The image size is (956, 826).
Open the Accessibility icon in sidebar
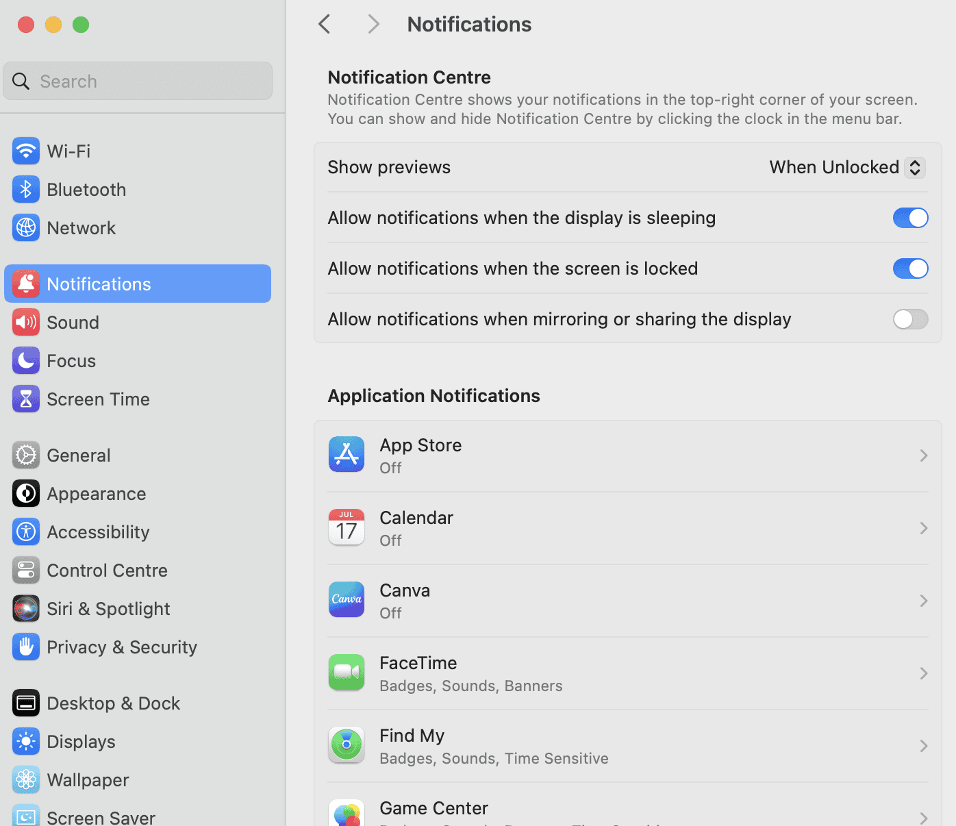point(26,532)
